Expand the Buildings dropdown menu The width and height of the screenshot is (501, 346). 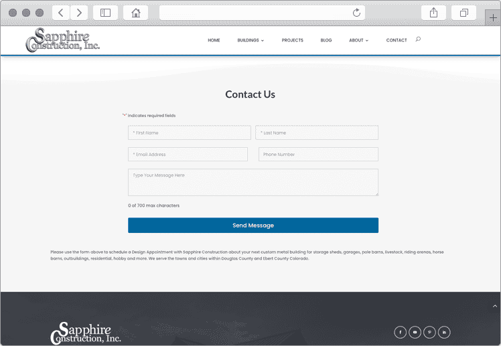(250, 40)
